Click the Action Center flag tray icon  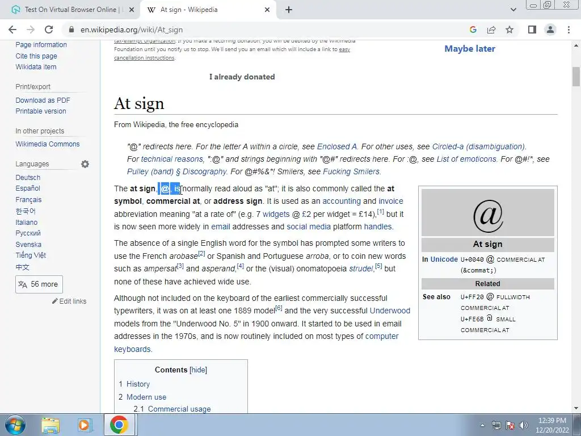click(x=510, y=425)
